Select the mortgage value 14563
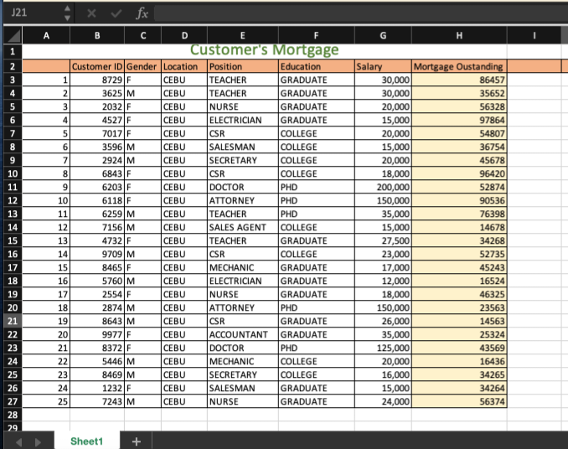The width and height of the screenshot is (568, 449). coord(459,321)
